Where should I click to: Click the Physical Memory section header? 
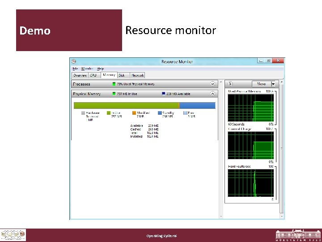click(144, 94)
